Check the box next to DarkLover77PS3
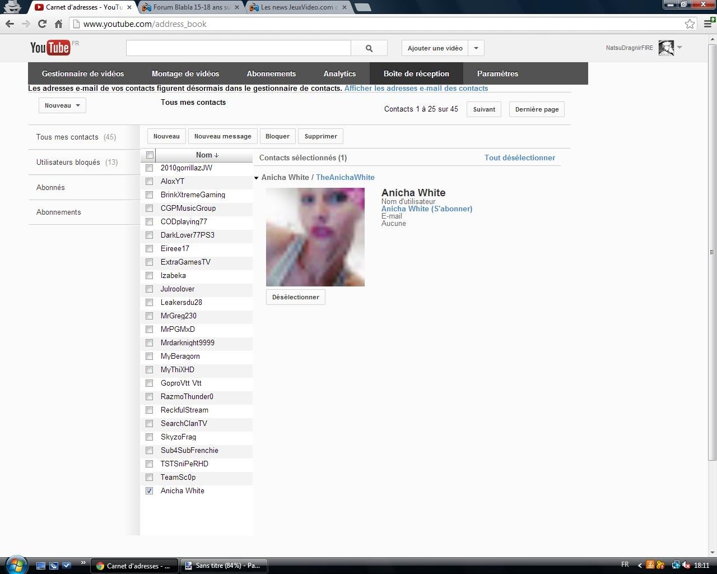The width and height of the screenshot is (717, 574). pos(150,235)
